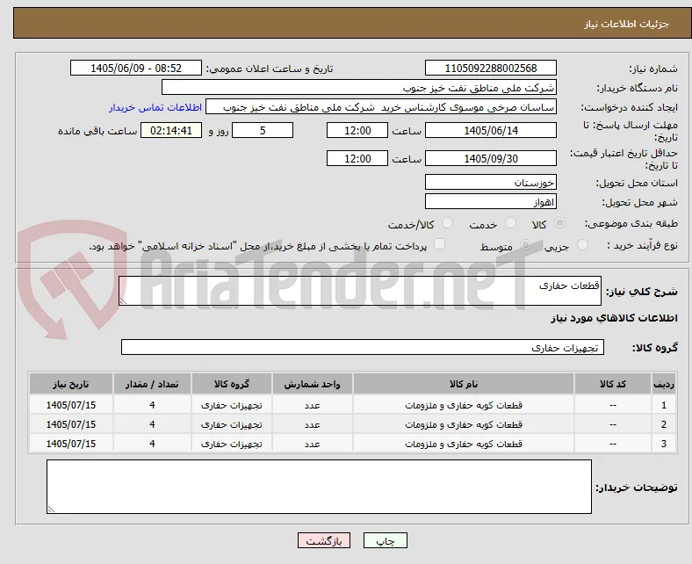Click item name in row 3
The height and width of the screenshot is (564, 692).
coord(464,444)
